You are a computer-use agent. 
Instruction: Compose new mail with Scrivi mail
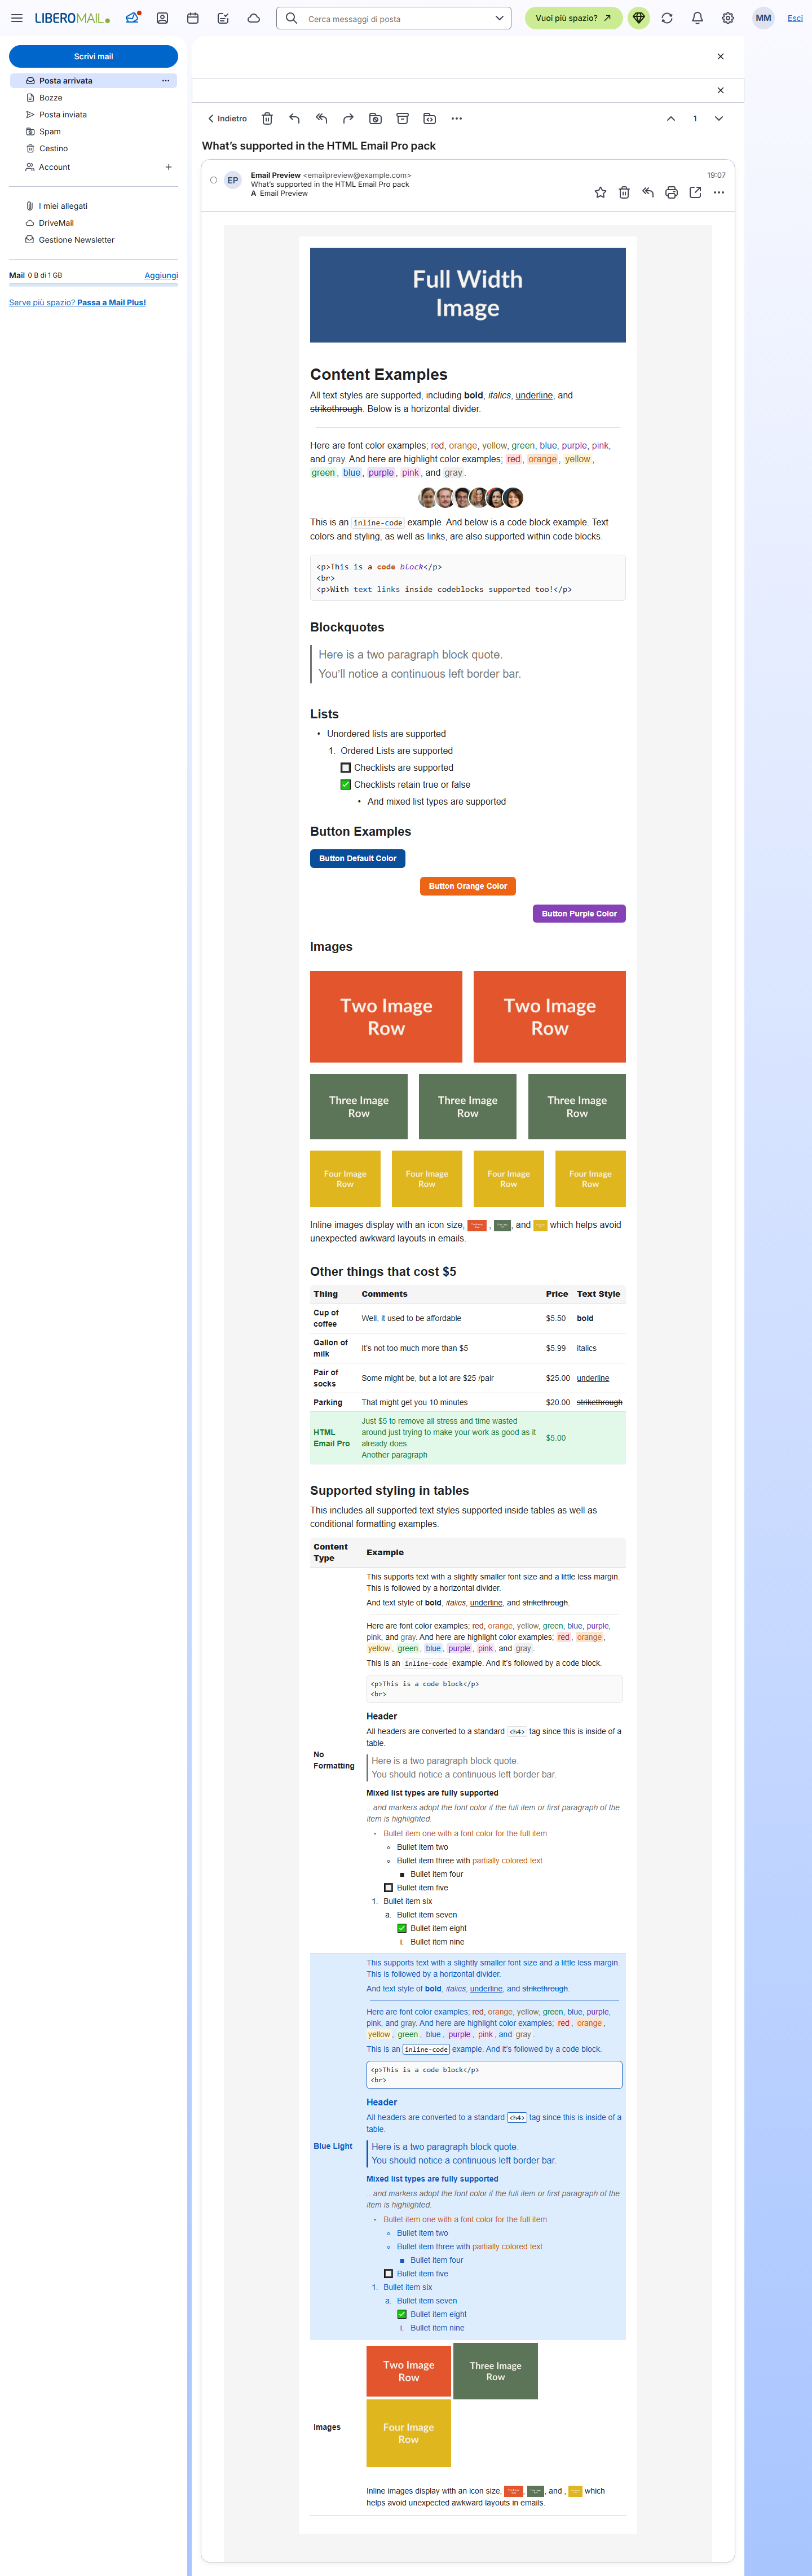(94, 57)
